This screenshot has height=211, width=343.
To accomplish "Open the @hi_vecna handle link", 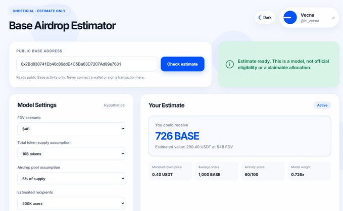I will click(310, 21).
